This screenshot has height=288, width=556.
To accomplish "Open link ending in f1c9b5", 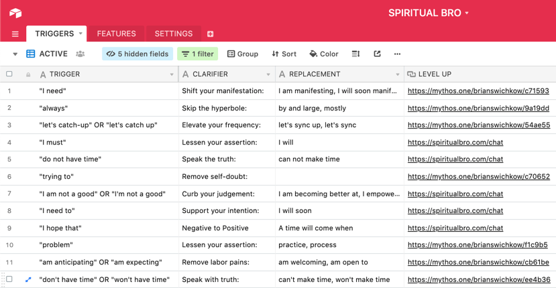I will click(478, 244).
